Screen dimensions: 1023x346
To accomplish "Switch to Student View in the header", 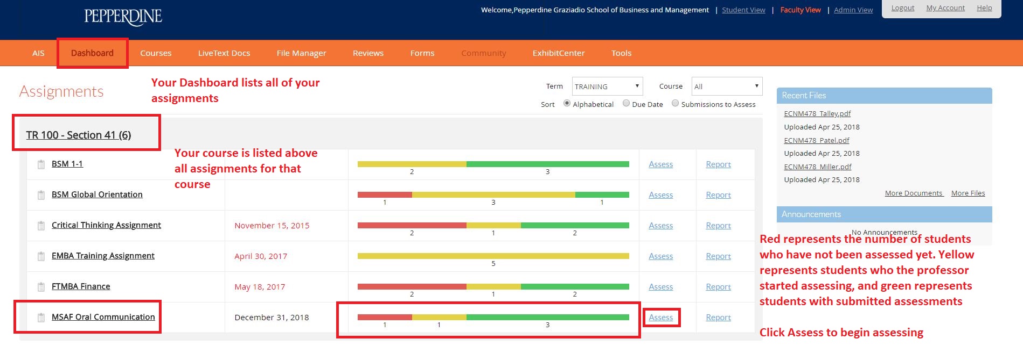I will point(743,10).
